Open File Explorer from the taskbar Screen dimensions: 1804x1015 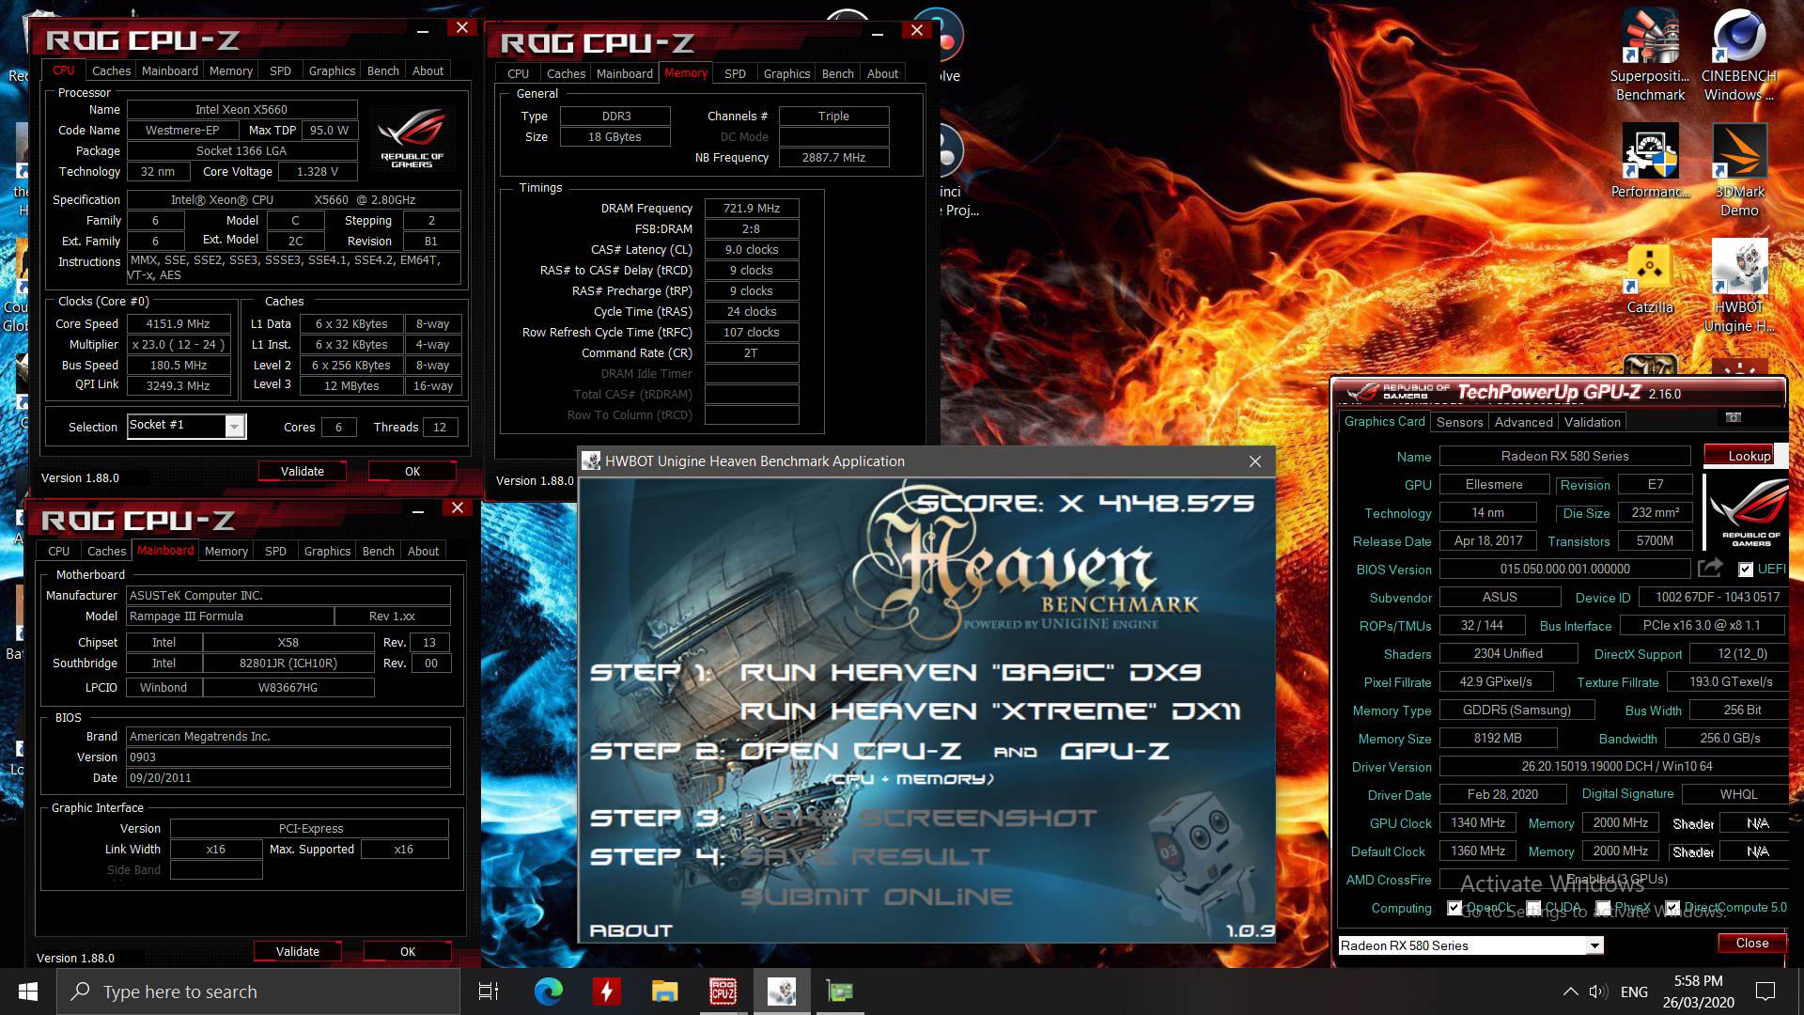pos(664,992)
